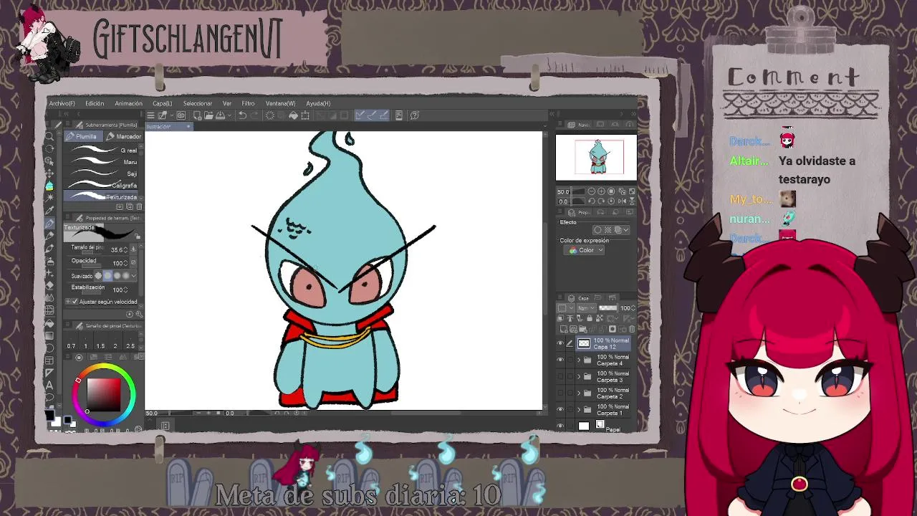Click the Undo arrow in command bar
Viewport: 917px width, 516px height.
[x=242, y=115]
